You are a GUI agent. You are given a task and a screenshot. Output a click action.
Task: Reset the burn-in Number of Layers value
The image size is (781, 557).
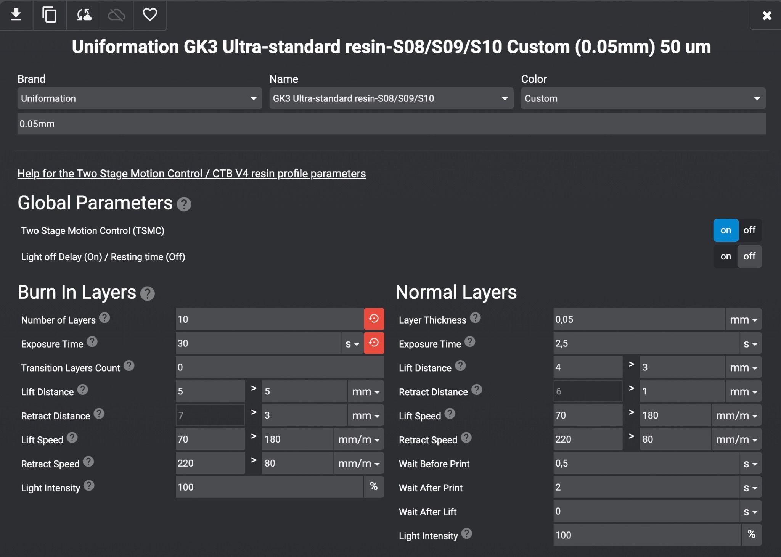coord(374,319)
